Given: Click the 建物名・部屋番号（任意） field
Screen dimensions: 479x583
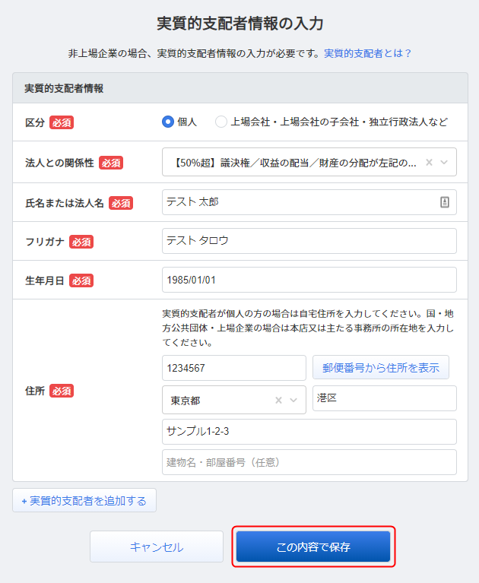Looking at the screenshot, I should (x=309, y=462).
